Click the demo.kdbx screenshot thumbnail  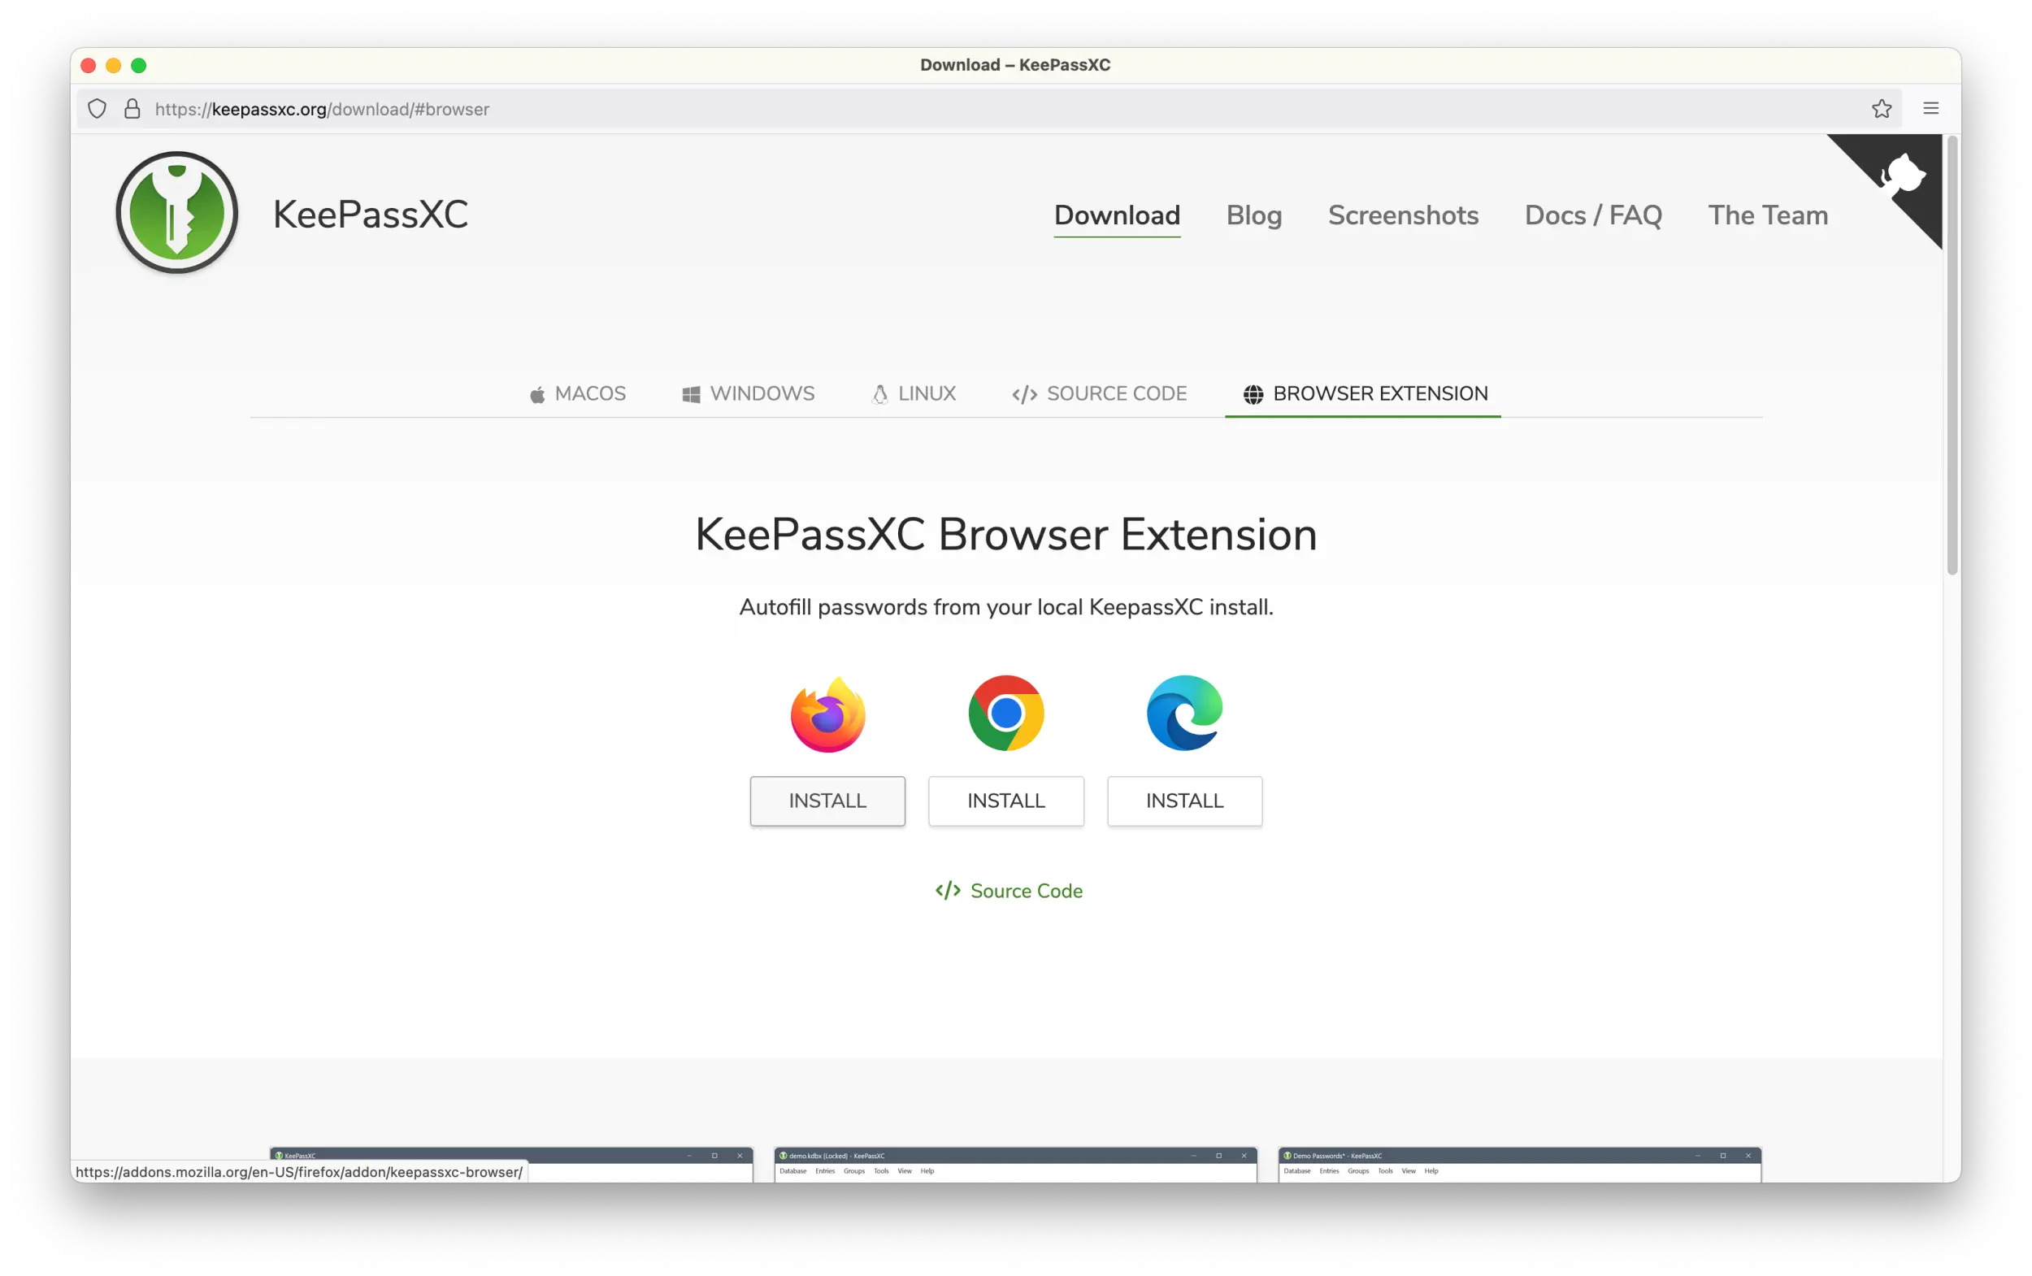tap(1013, 1169)
